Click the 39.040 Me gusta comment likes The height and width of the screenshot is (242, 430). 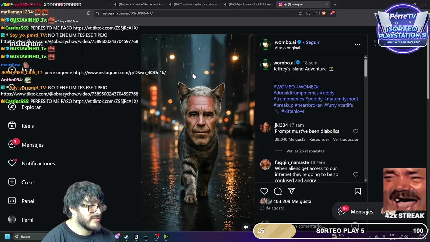coord(290,139)
